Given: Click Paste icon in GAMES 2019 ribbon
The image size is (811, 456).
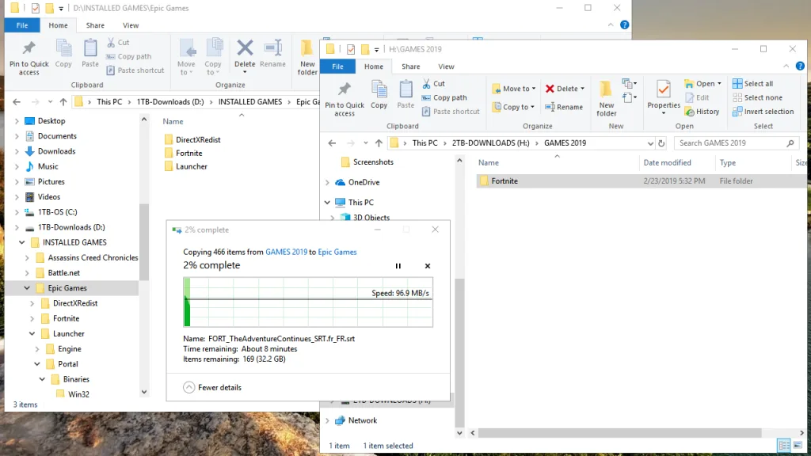Looking at the screenshot, I should pyautogui.click(x=405, y=95).
